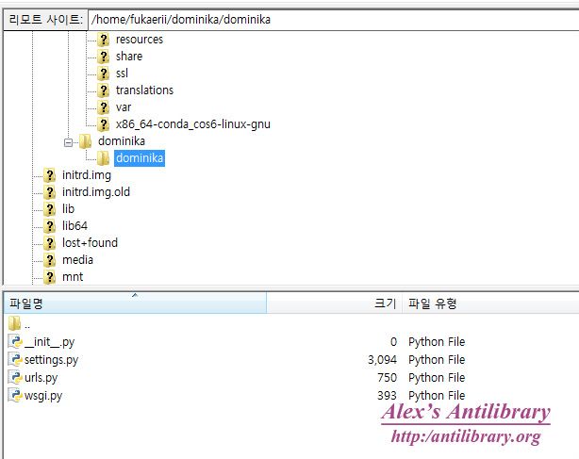Select the share folder in tree
Image resolution: width=579 pixels, height=459 pixels.
tap(129, 57)
